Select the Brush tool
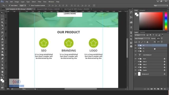 point(2,36)
